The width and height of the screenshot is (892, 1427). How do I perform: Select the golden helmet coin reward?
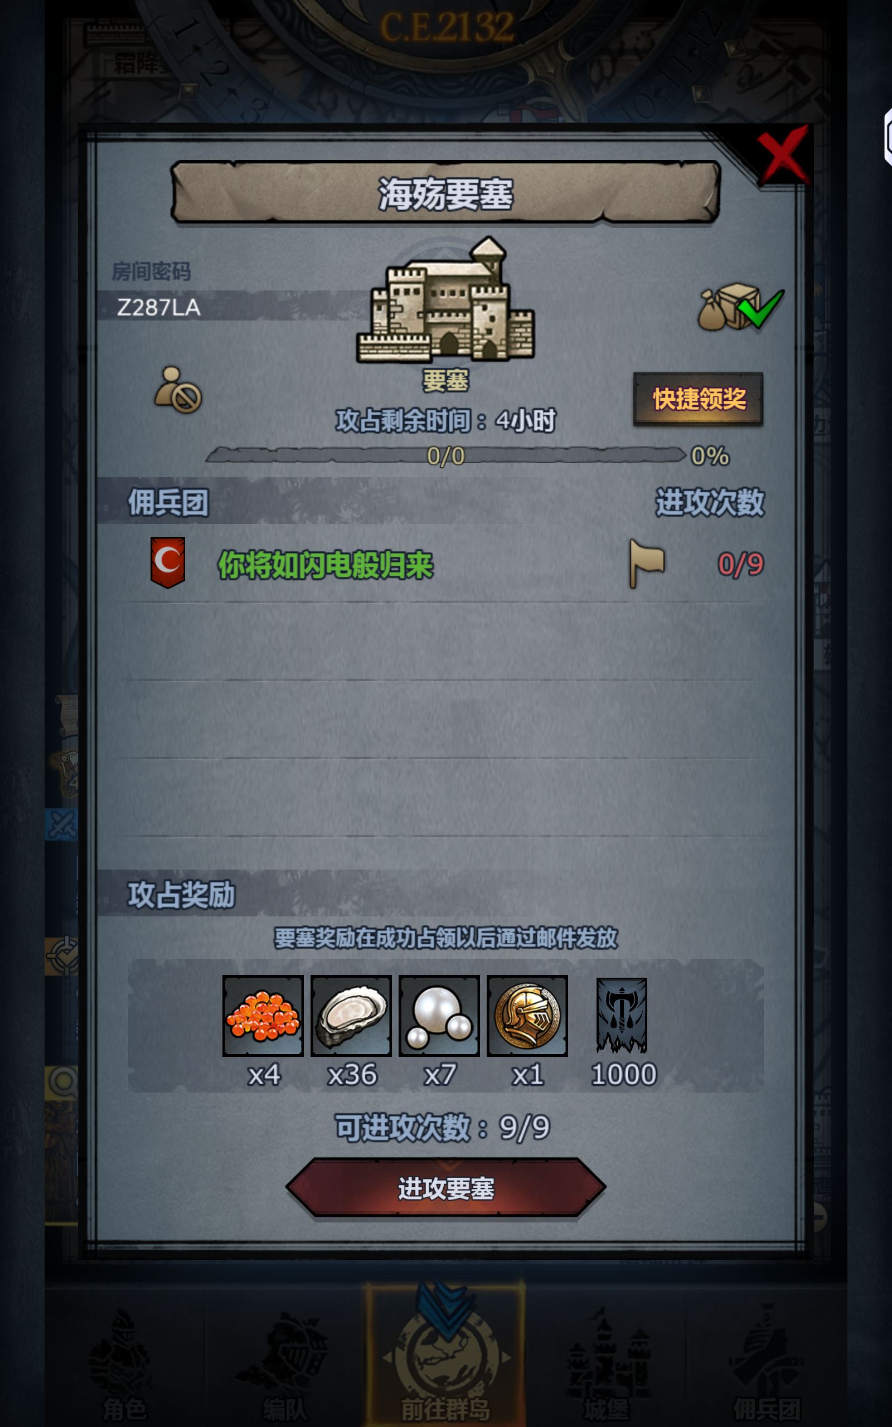(x=527, y=1016)
